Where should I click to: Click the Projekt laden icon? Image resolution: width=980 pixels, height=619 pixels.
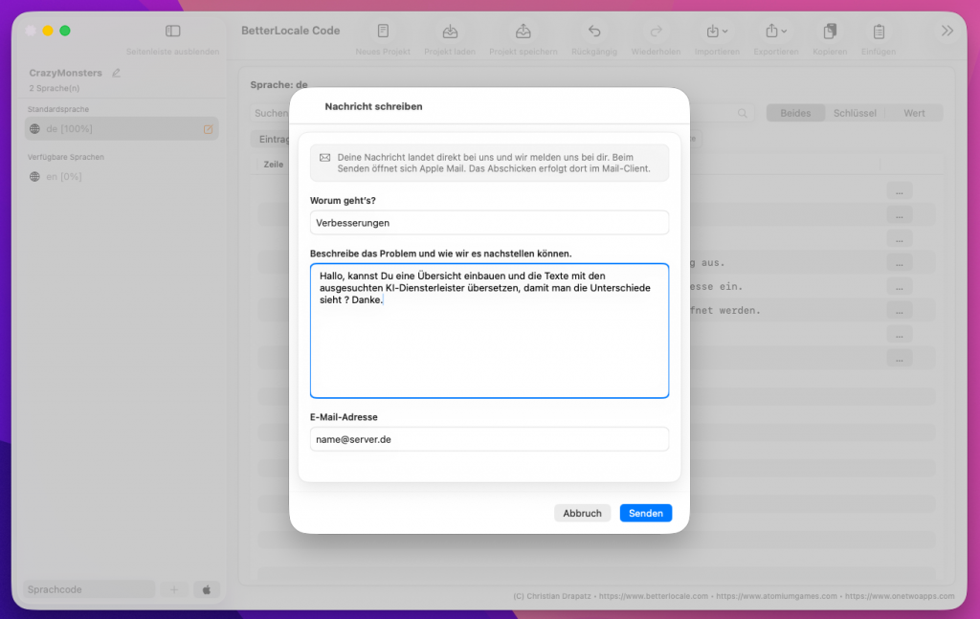450,32
